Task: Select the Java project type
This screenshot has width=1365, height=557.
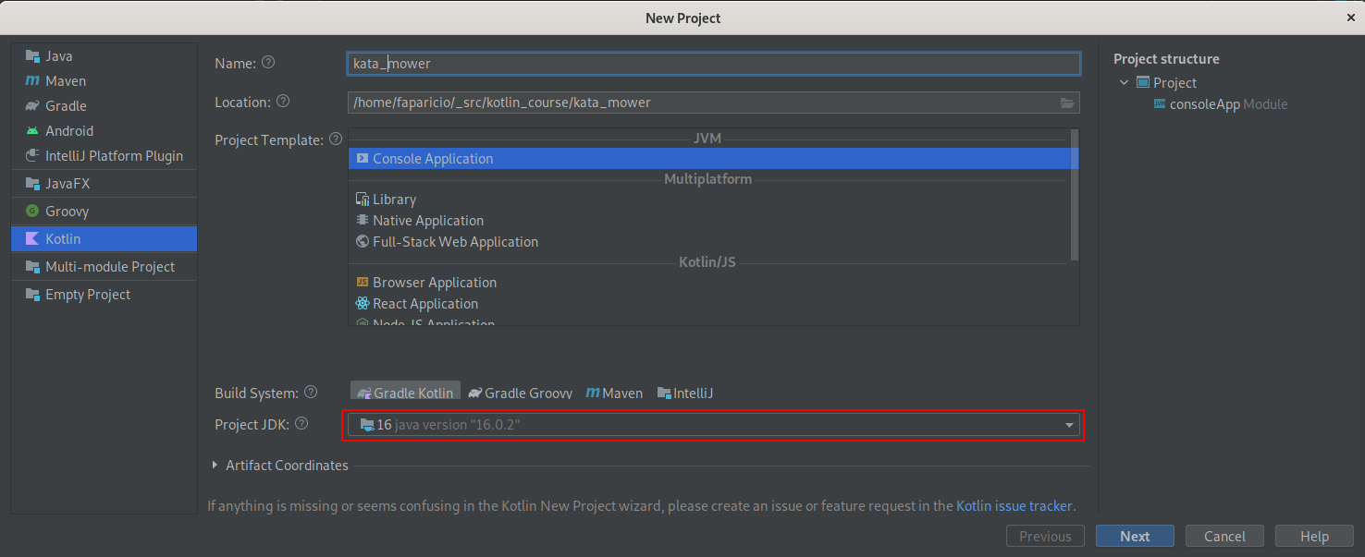Action: [x=104, y=56]
